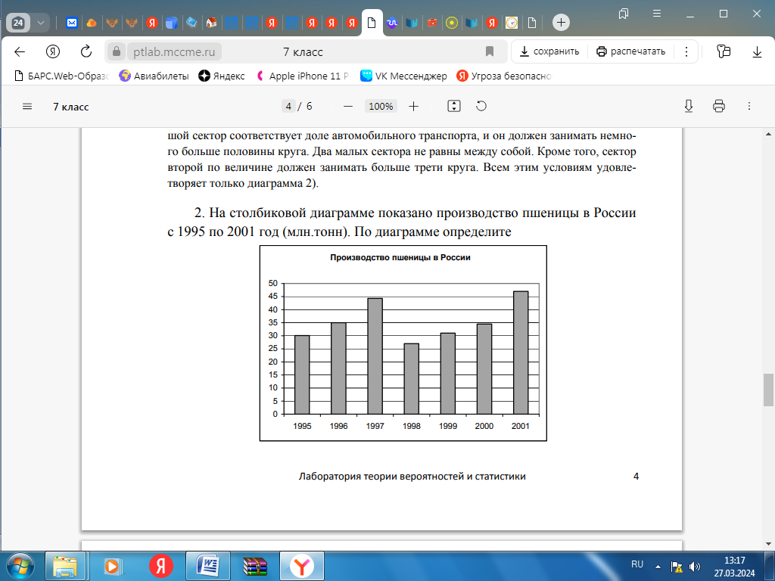The image size is (775, 581).
Task: Click the scrollbar down arrow
Action: pyautogui.click(x=769, y=545)
